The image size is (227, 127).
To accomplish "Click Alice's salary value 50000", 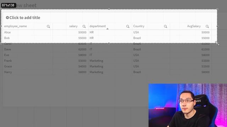I will tap(82, 32).
